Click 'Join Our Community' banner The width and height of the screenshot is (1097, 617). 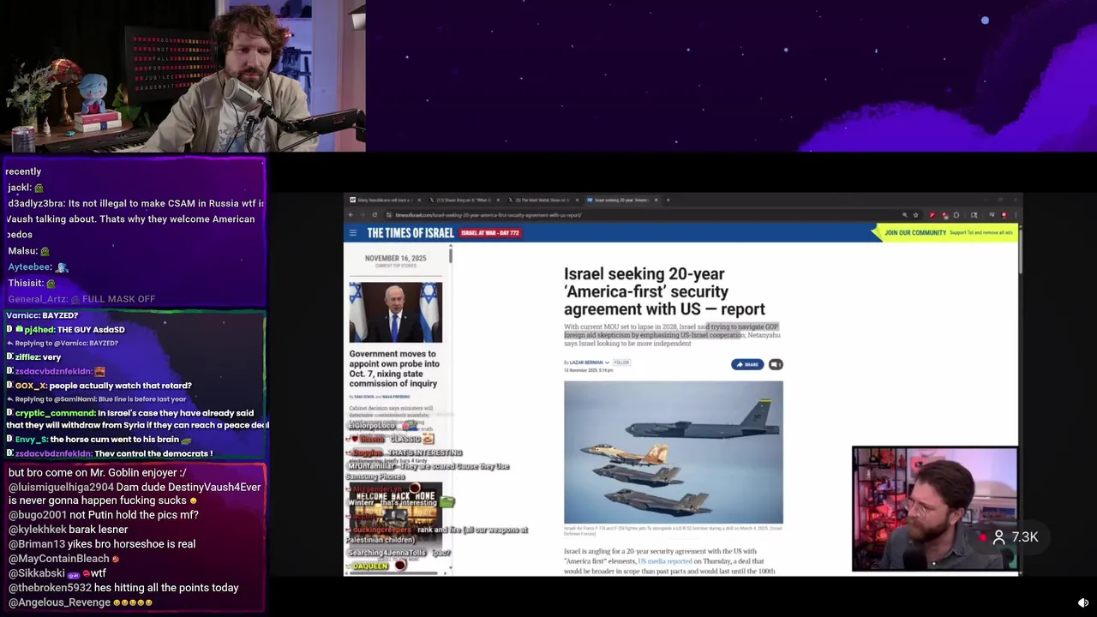click(915, 232)
